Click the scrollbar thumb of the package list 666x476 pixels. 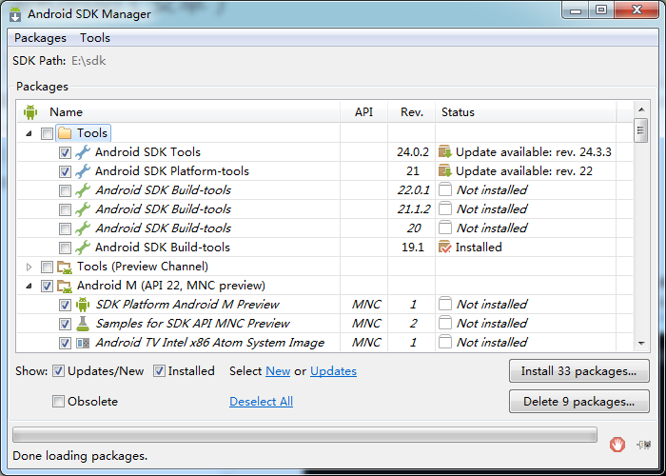pos(640,131)
